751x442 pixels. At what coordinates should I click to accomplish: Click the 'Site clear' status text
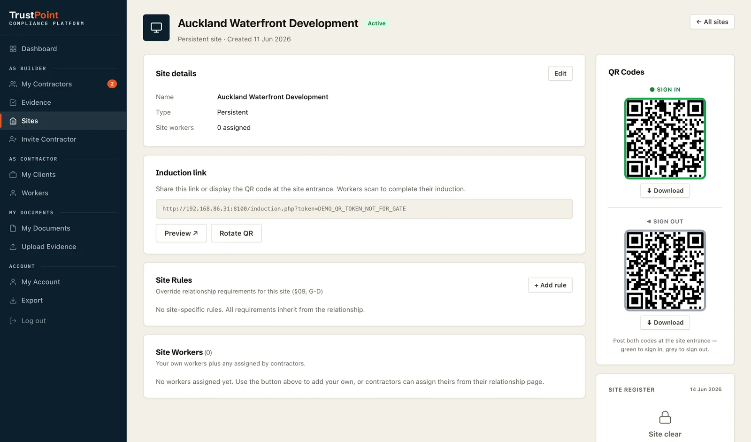click(x=665, y=434)
